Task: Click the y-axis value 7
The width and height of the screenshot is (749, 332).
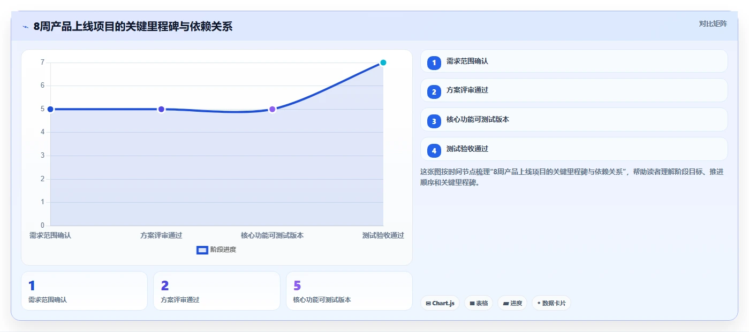Action: tap(42, 63)
